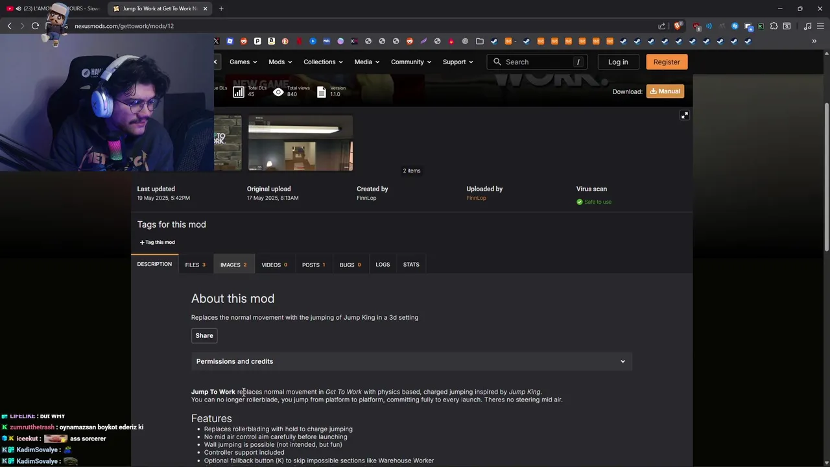This screenshot has height=467, width=830.
Task: Click the orange Register button
Action: pos(667,62)
